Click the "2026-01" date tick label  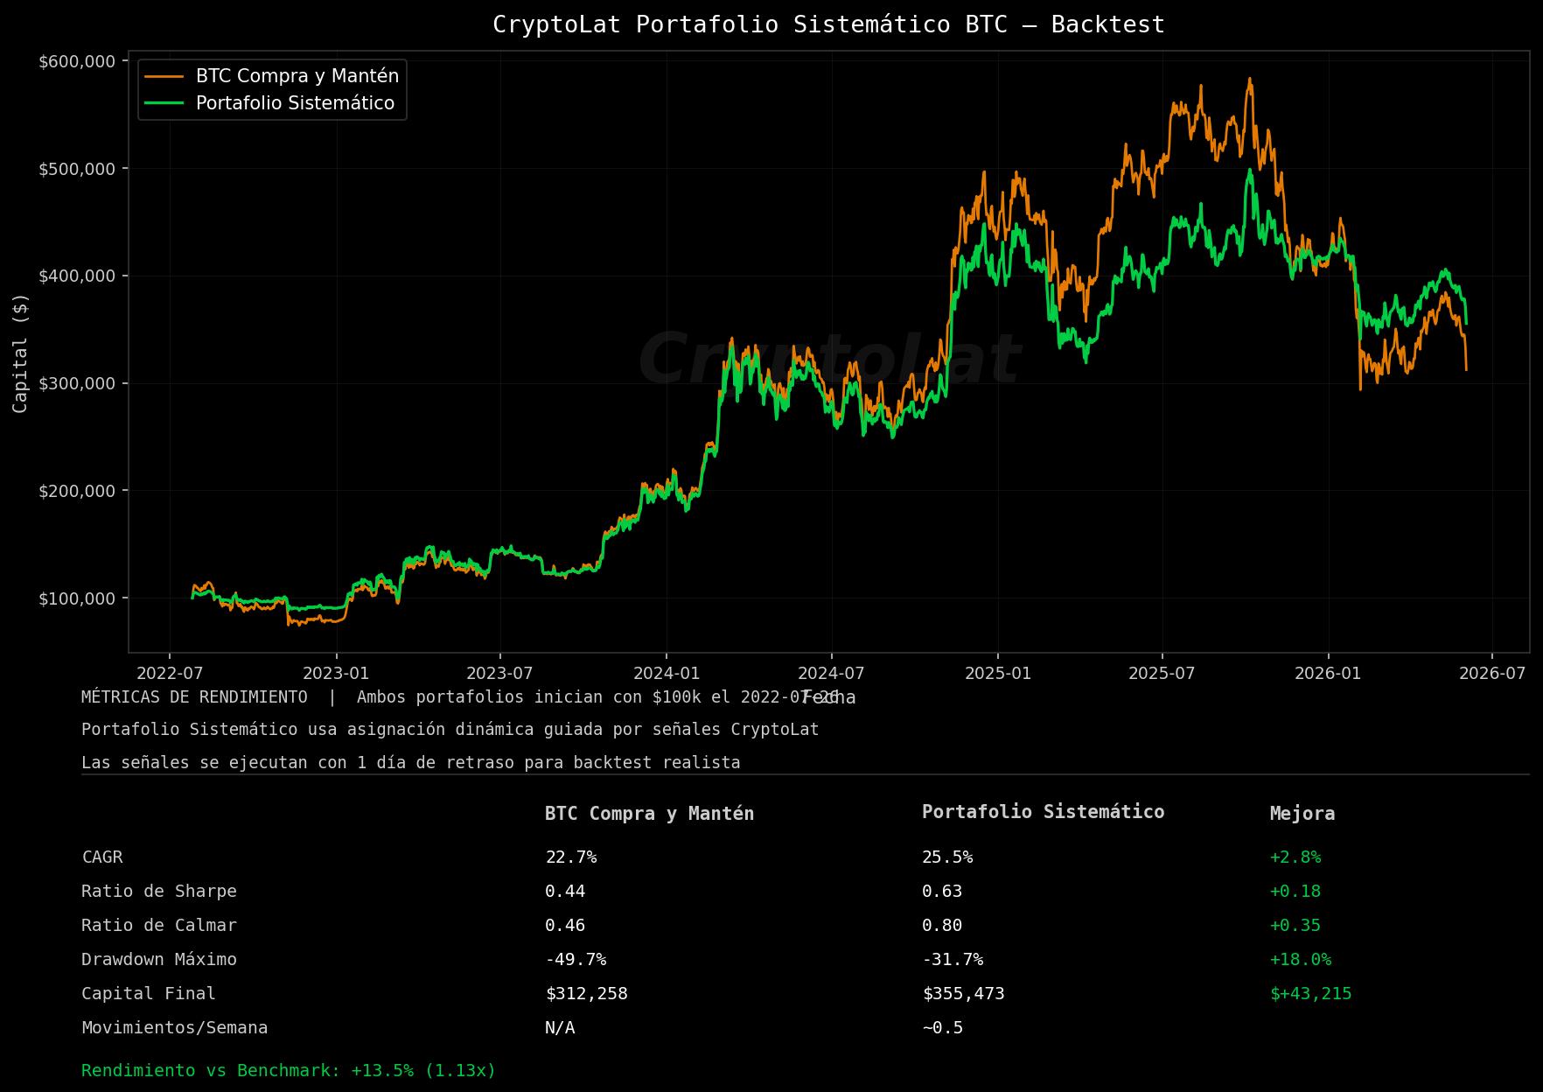click(1328, 674)
